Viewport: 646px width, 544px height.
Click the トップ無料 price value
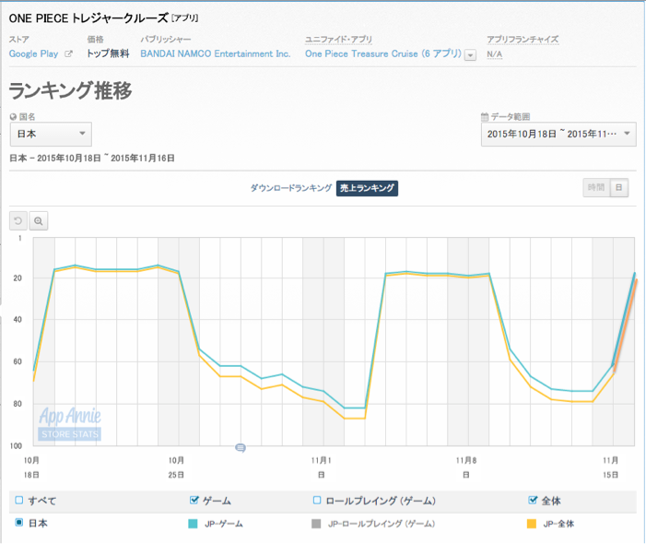click(108, 53)
